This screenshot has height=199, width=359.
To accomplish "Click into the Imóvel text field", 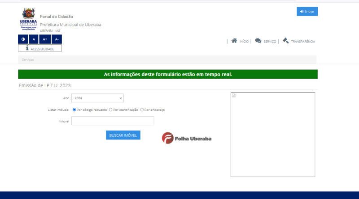I will coord(113,121).
